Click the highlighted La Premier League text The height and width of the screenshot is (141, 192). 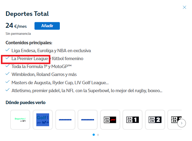(x=30, y=58)
